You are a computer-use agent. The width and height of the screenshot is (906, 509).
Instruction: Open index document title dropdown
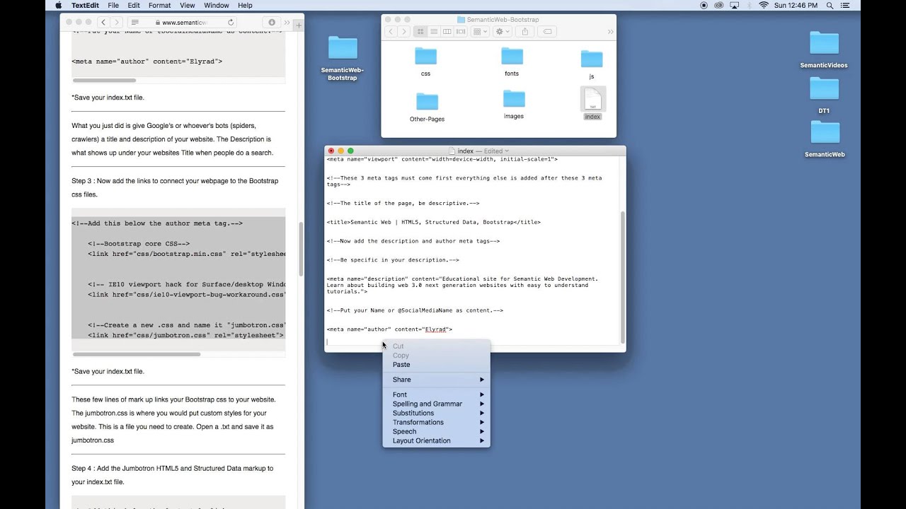pyautogui.click(x=508, y=151)
